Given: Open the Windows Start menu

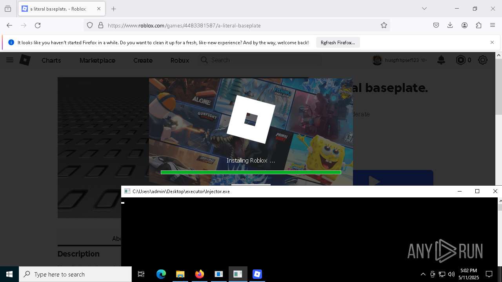Looking at the screenshot, I should point(9,274).
